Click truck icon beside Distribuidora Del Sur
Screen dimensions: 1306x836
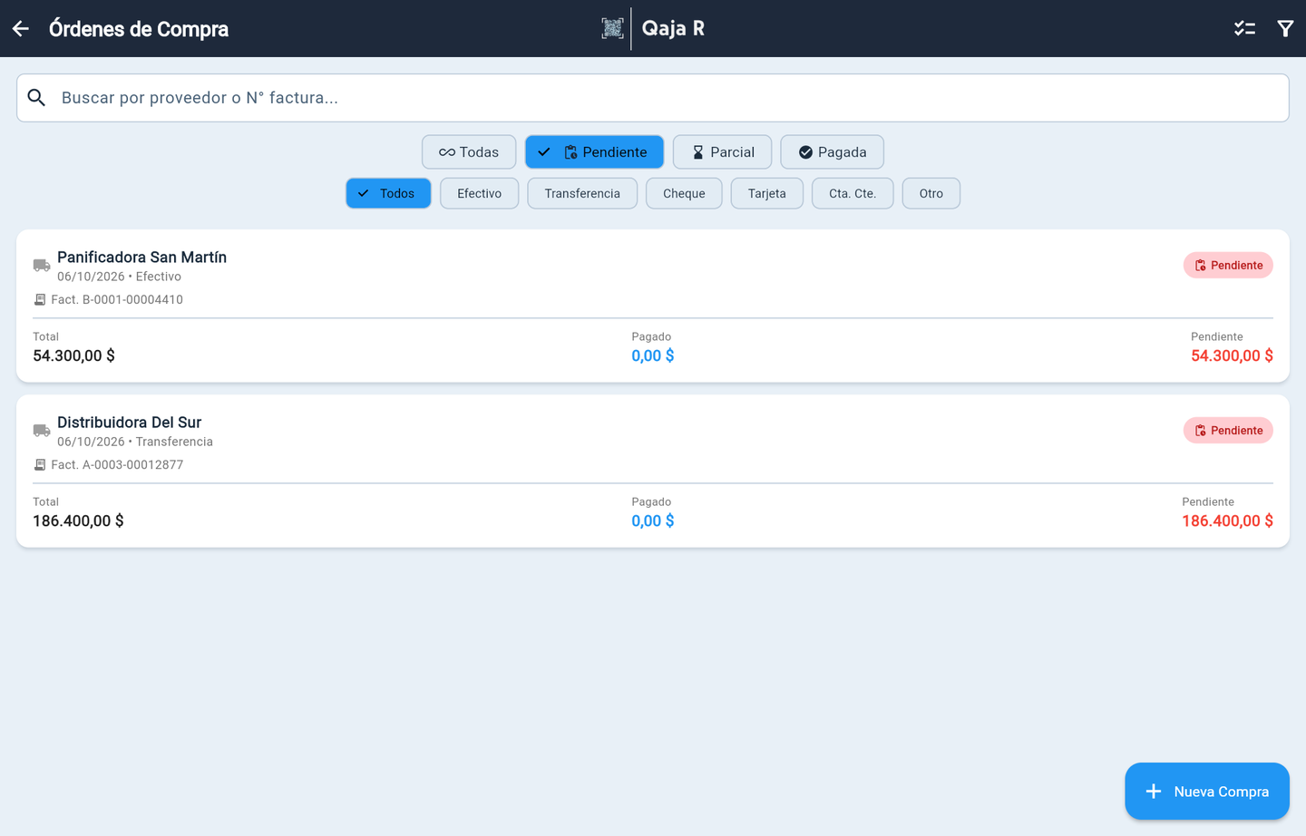[x=42, y=431]
